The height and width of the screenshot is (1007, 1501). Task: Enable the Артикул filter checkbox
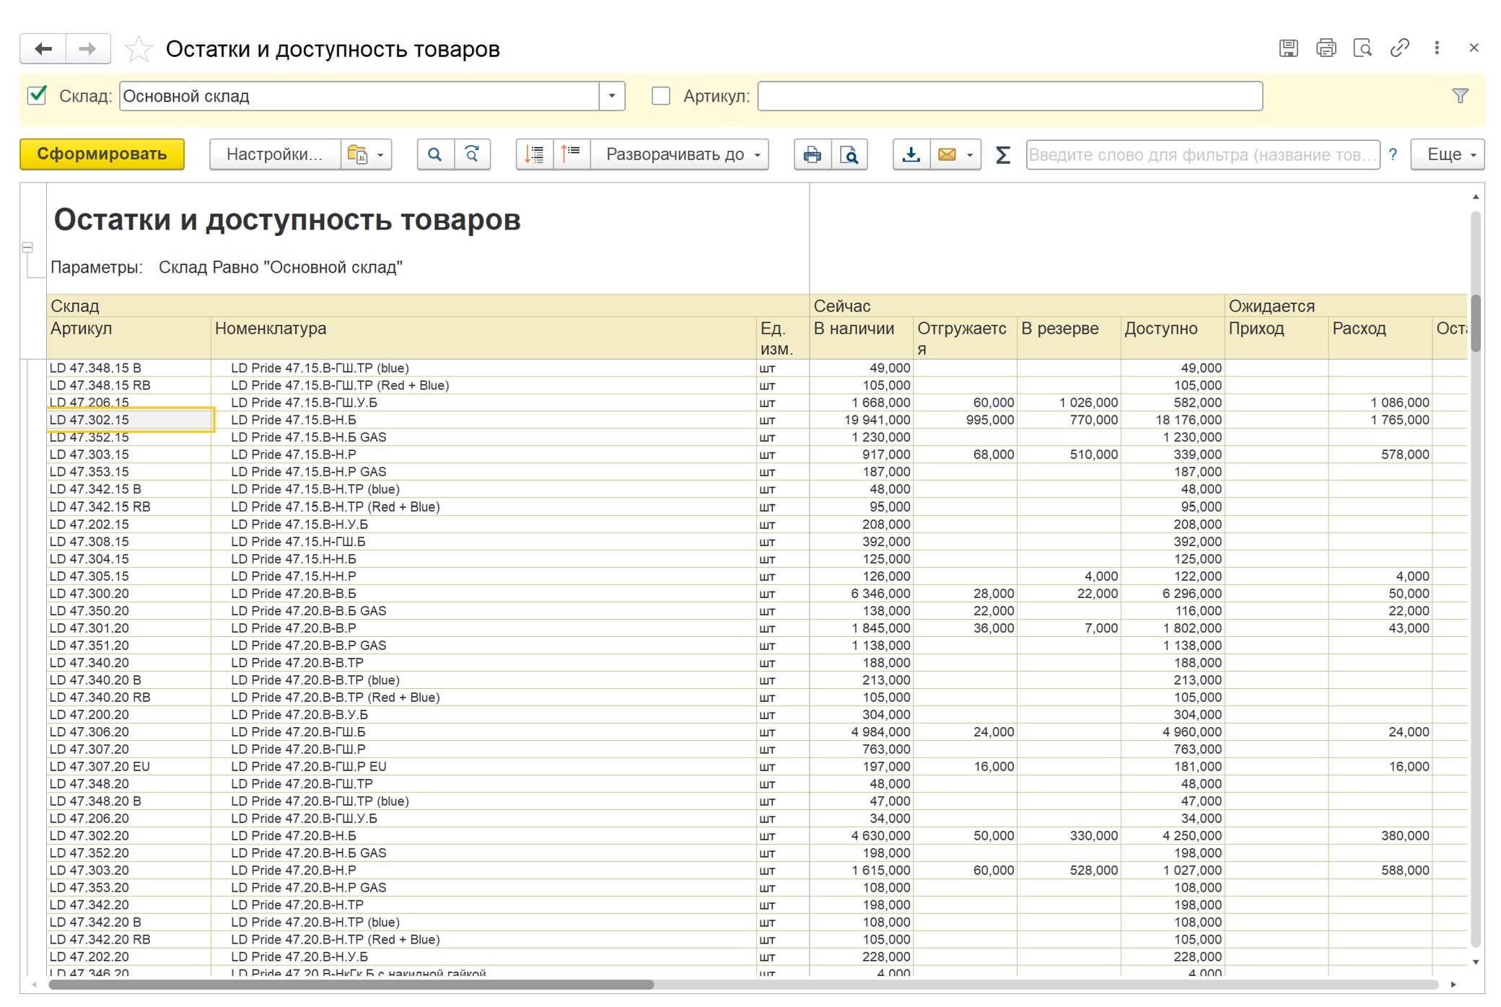(660, 96)
